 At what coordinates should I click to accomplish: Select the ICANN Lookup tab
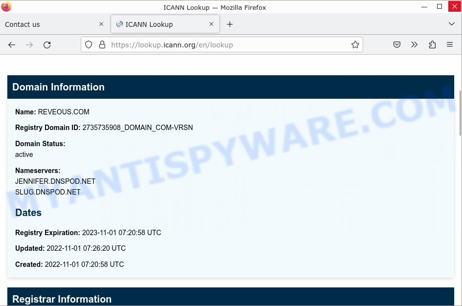point(165,24)
